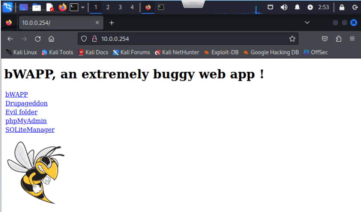Open the Kali Forums bookmark
The height and width of the screenshot is (212, 361).
(x=131, y=52)
